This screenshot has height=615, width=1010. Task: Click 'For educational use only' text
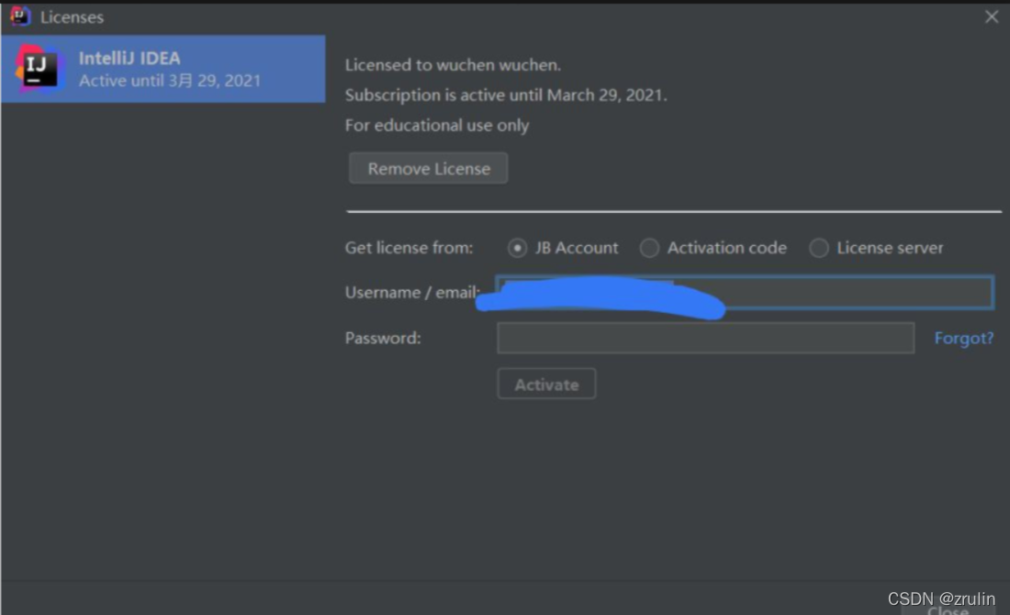[x=437, y=126]
